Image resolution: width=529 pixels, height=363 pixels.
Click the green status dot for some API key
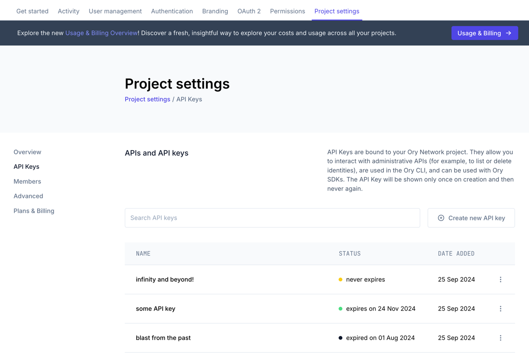(x=341, y=308)
